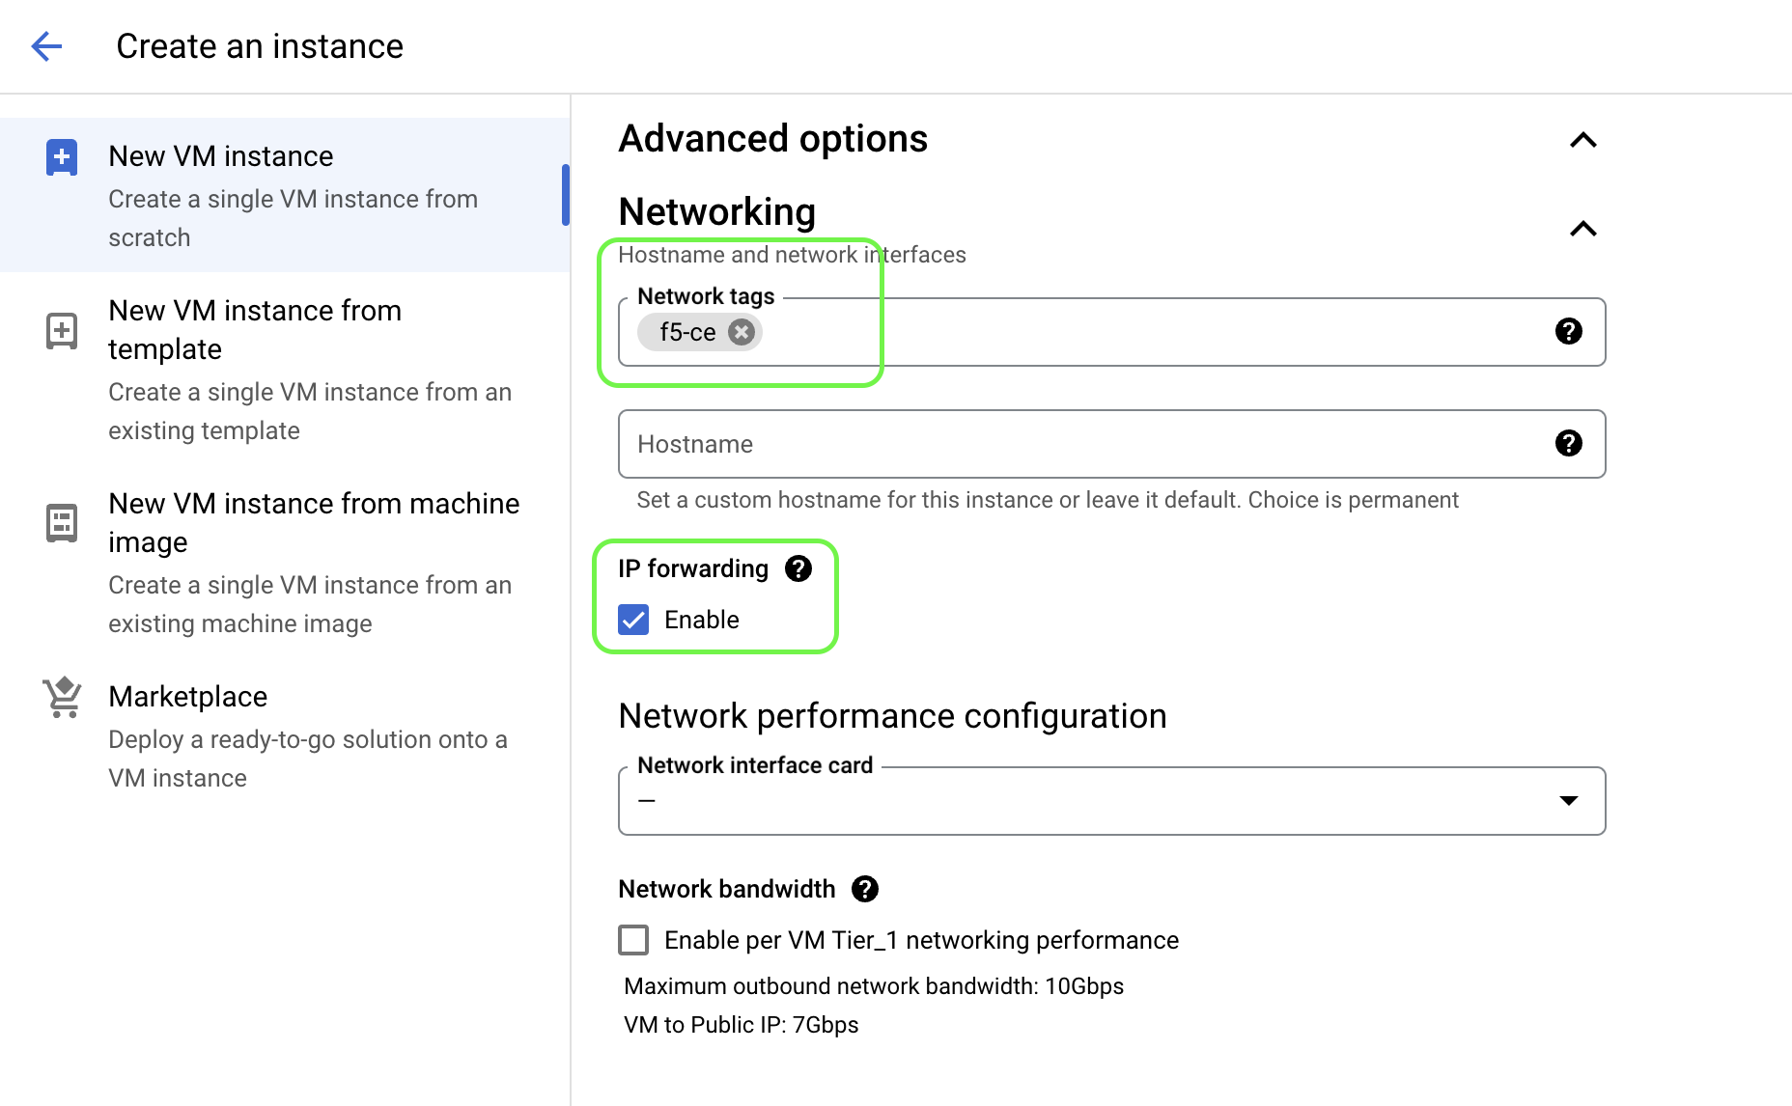Click the Marketplace shopping cart icon

click(x=62, y=697)
